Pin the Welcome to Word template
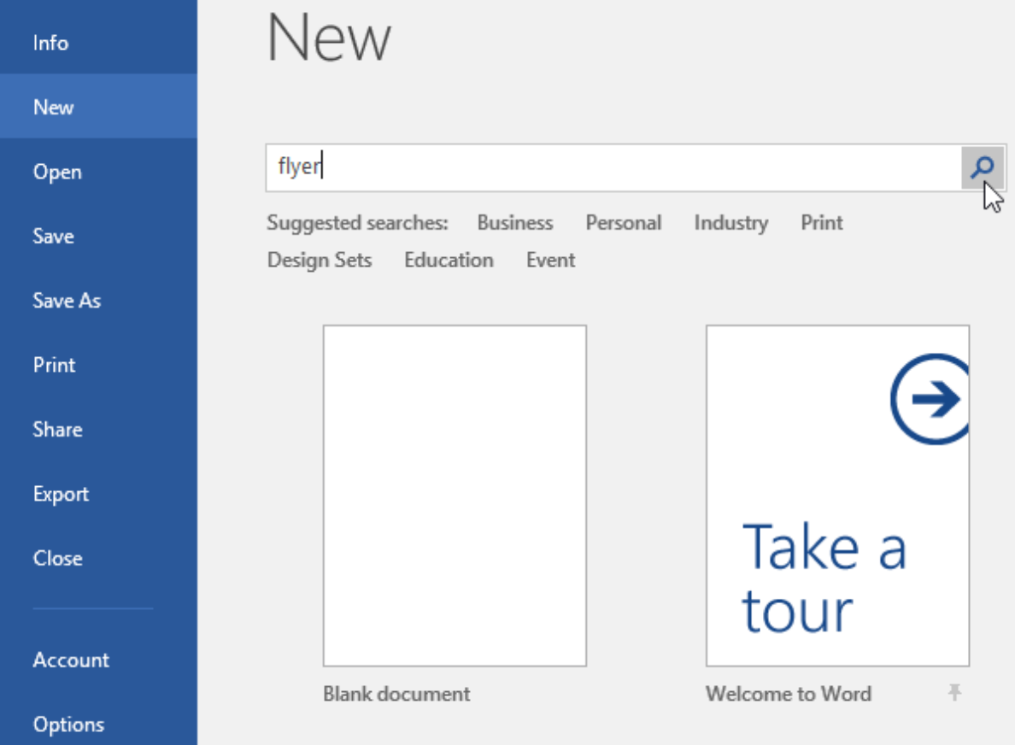This screenshot has height=745, width=1015. [954, 693]
